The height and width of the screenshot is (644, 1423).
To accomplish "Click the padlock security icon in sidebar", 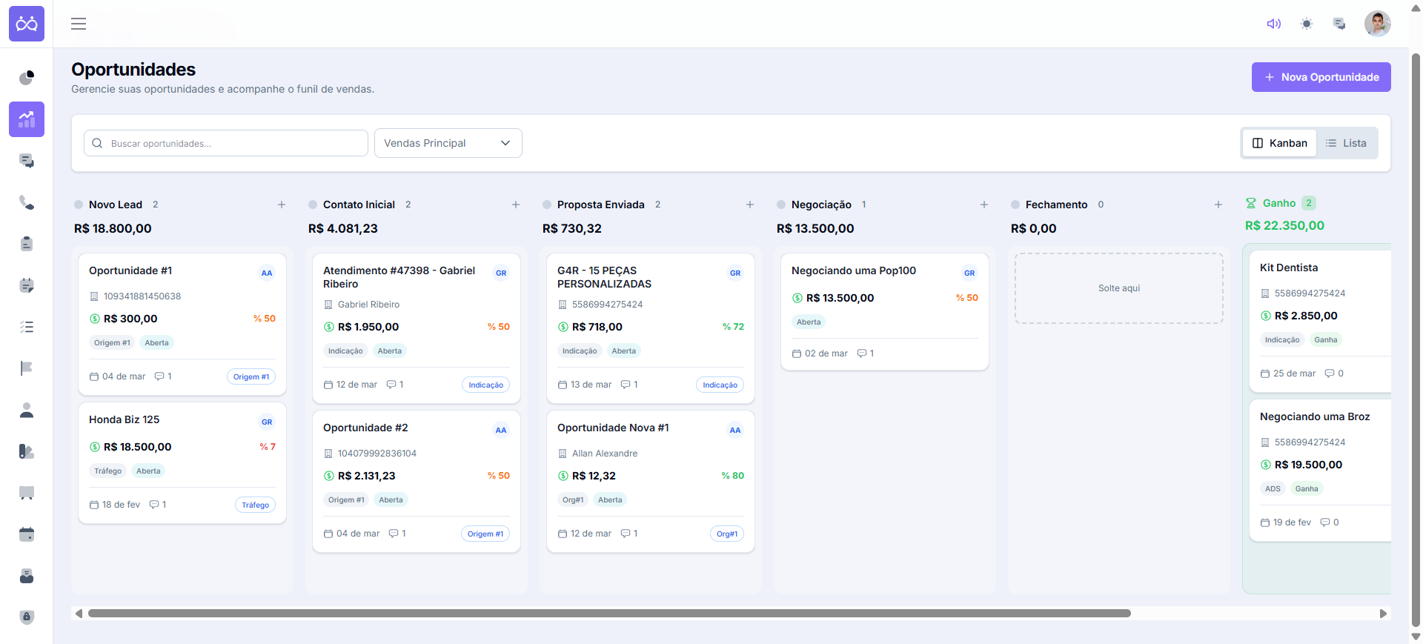I will tap(27, 617).
